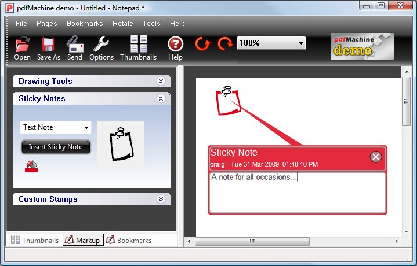Collapse the Sticky Notes panel
Viewport: 417px width, 266px height.
coord(161,99)
